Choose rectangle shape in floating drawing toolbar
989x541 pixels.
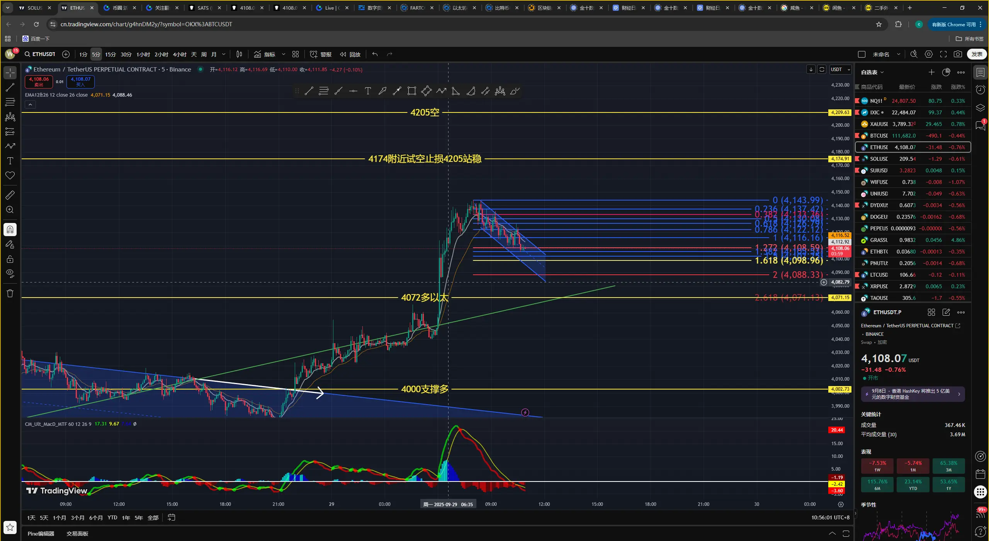click(412, 91)
